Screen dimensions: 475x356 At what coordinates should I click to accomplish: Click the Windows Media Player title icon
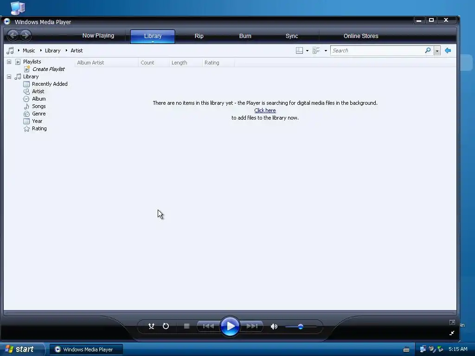[x=7, y=21]
